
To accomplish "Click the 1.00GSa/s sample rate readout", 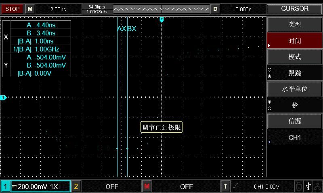I will [x=97, y=12].
